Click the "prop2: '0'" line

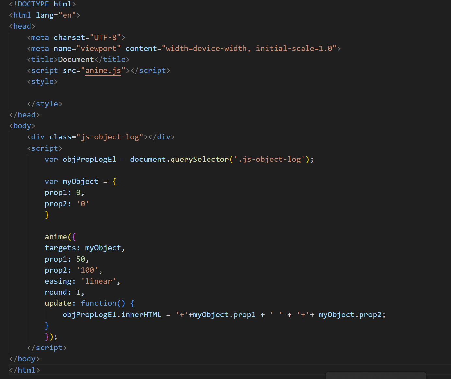click(67, 204)
